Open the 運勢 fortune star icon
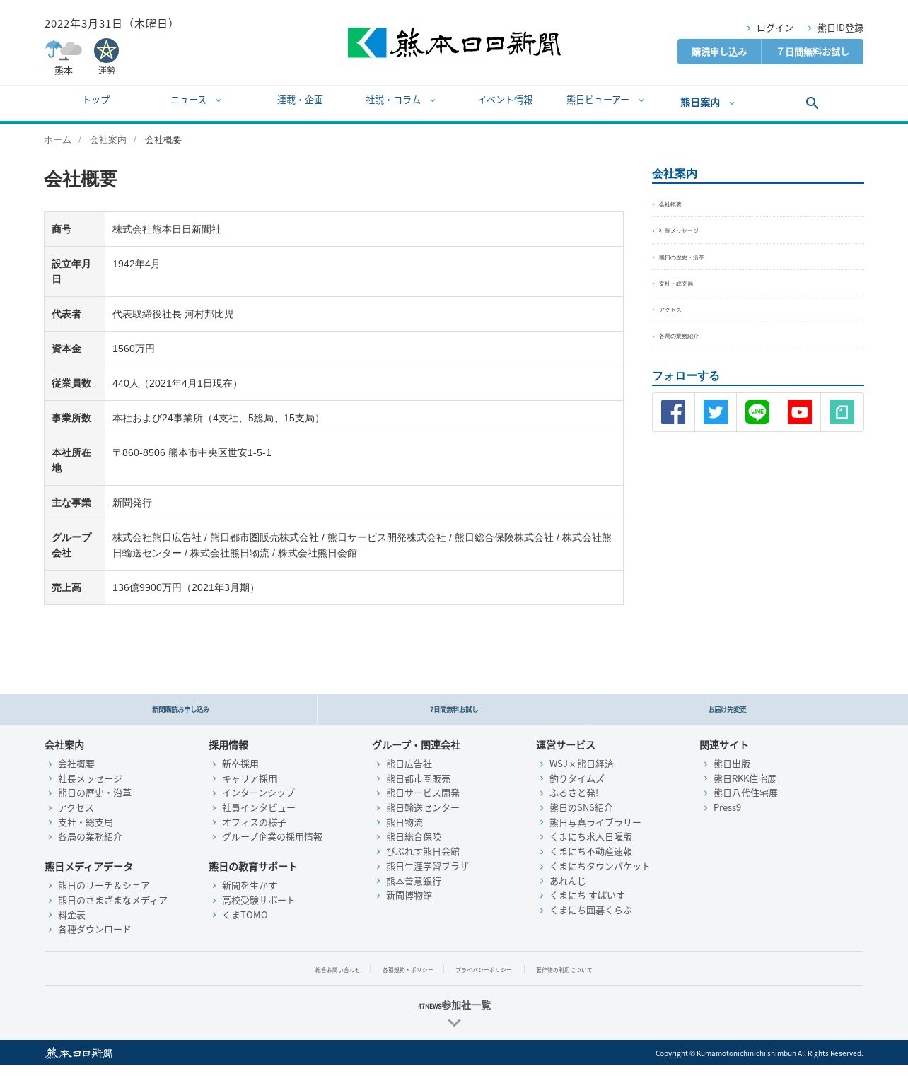 [x=106, y=51]
